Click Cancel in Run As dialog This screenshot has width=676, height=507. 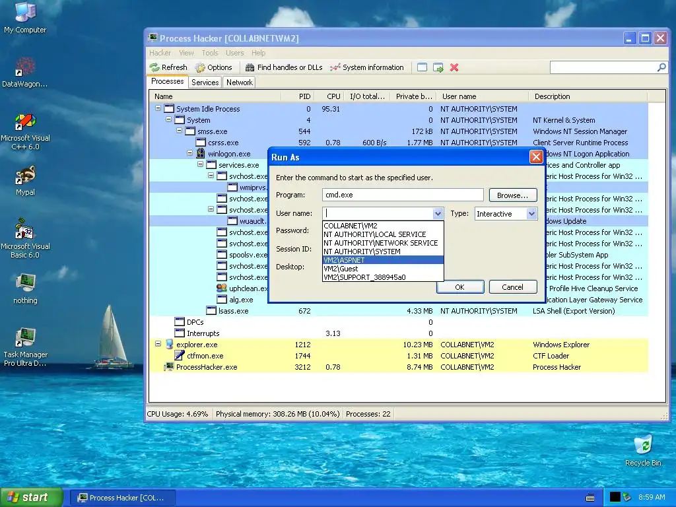[x=512, y=287]
